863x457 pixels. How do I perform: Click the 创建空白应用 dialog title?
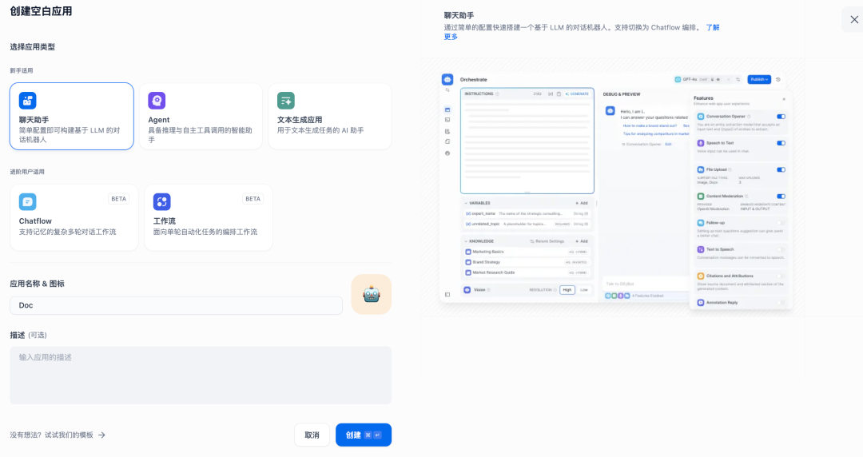[x=41, y=11]
